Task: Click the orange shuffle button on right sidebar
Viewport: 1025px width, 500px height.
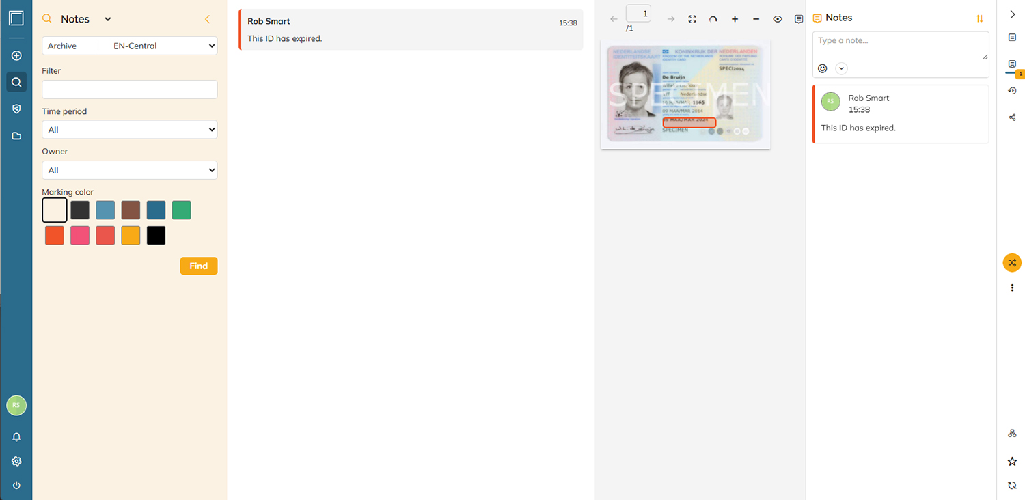Action: pyautogui.click(x=1013, y=262)
